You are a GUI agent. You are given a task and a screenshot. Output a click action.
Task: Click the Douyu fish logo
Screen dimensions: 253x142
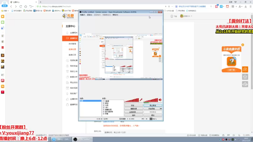click(x=68, y=16)
